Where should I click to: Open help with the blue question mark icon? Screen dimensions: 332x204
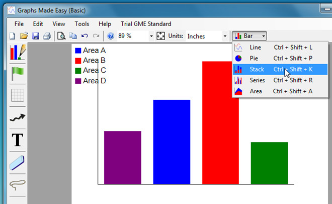(x=111, y=36)
